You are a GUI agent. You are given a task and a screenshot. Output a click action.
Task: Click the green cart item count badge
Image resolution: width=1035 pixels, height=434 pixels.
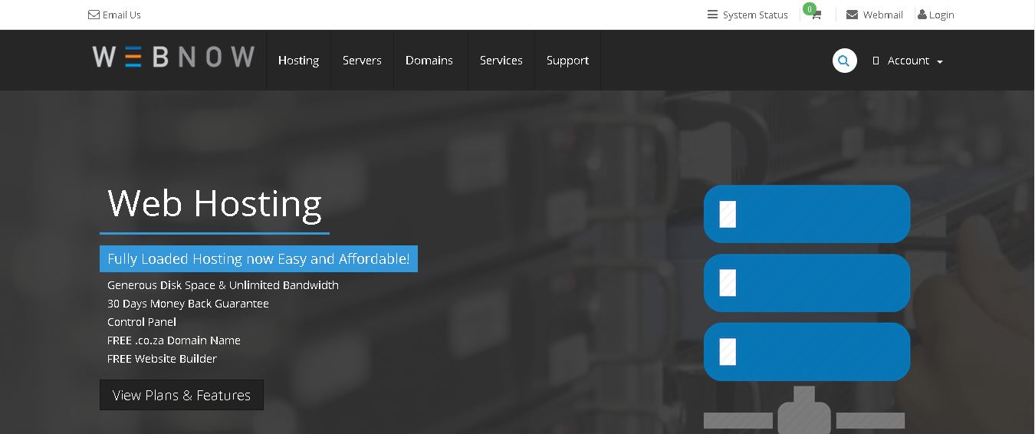809,9
